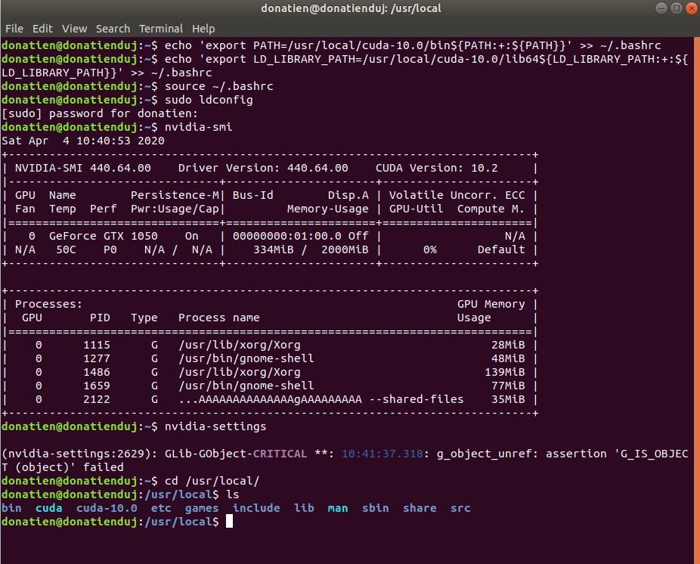The width and height of the screenshot is (700, 564).
Task: Click the text cursor at the last prompt
Action: click(229, 521)
